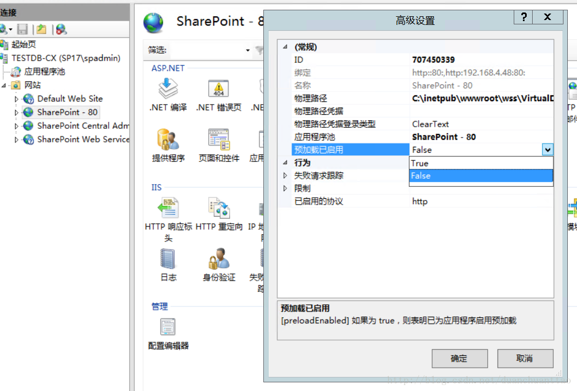Select the 绑定 property row
Viewport: 577px width, 391px height.
pos(423,73)
